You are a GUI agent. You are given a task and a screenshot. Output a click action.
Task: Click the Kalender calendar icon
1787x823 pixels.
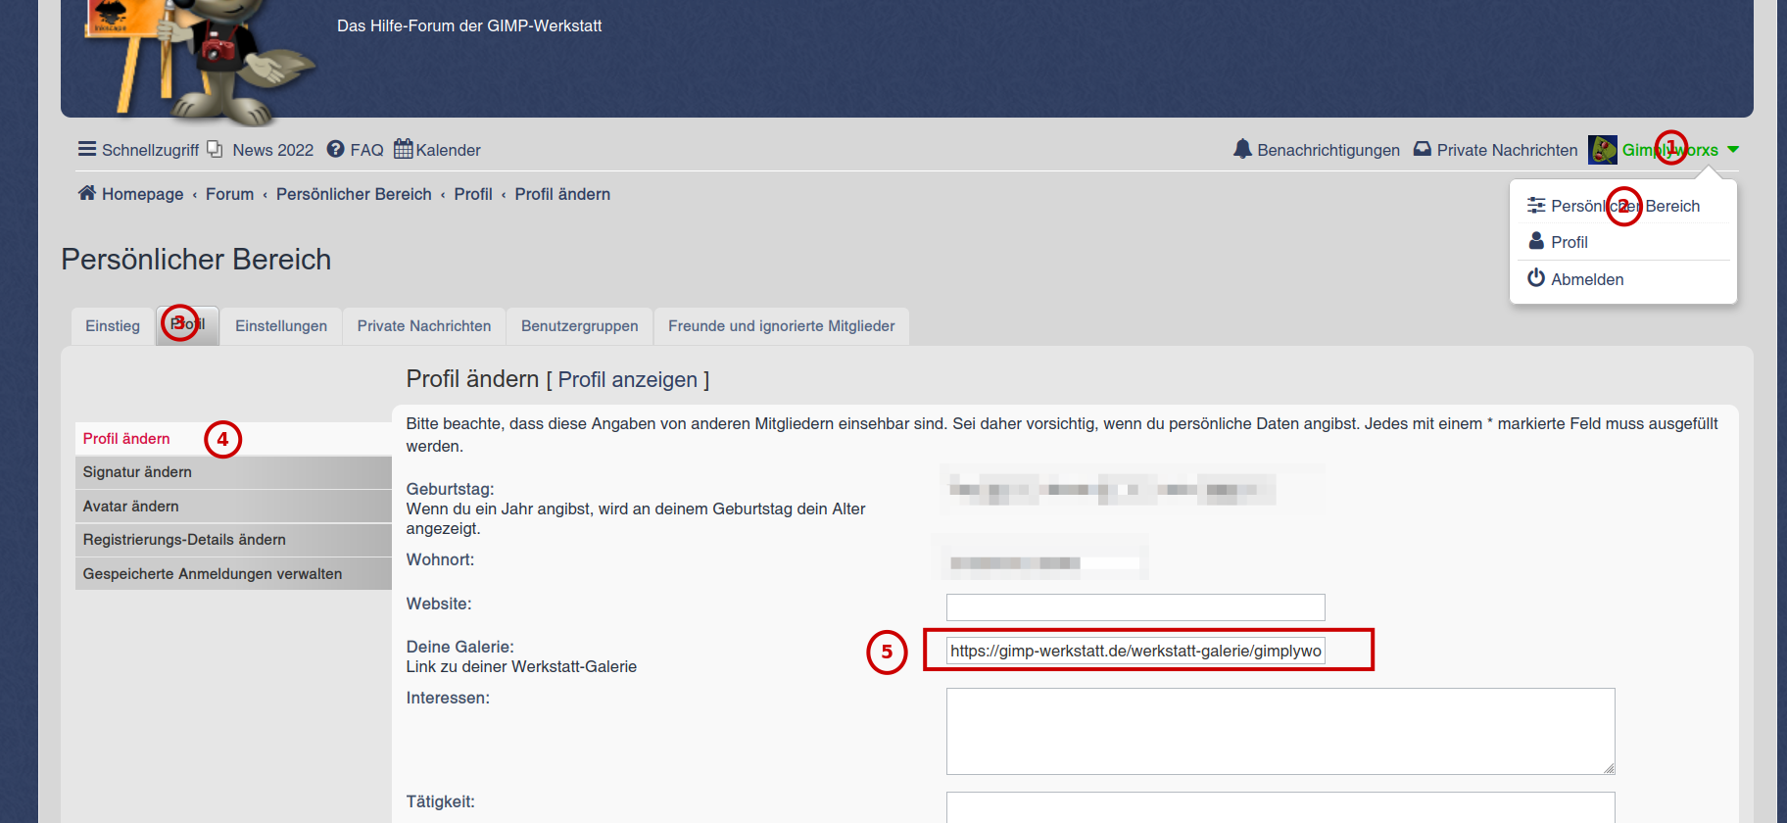(403, 149)
